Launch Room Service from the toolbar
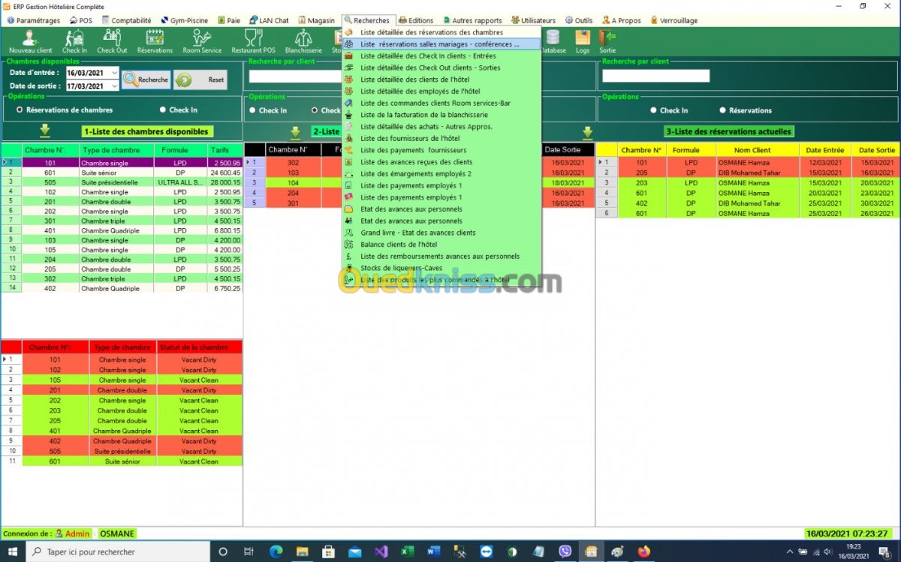901x562 pixels. [202, 41]
